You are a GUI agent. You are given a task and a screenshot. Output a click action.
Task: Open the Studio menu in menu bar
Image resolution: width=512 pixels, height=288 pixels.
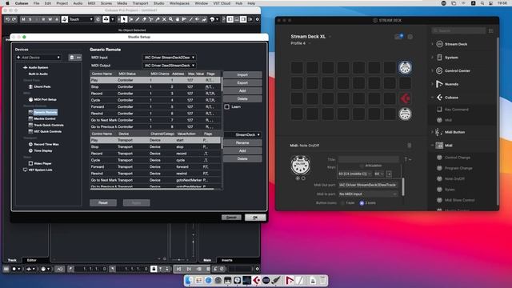tap(158, 3)
